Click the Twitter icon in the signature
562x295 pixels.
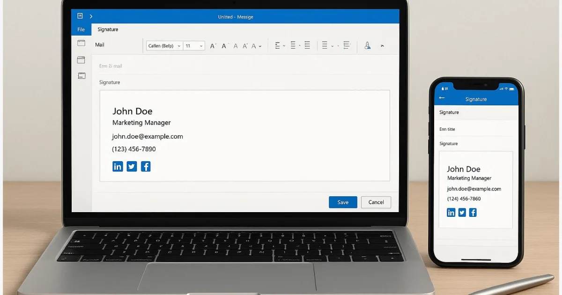coord(132,166)
